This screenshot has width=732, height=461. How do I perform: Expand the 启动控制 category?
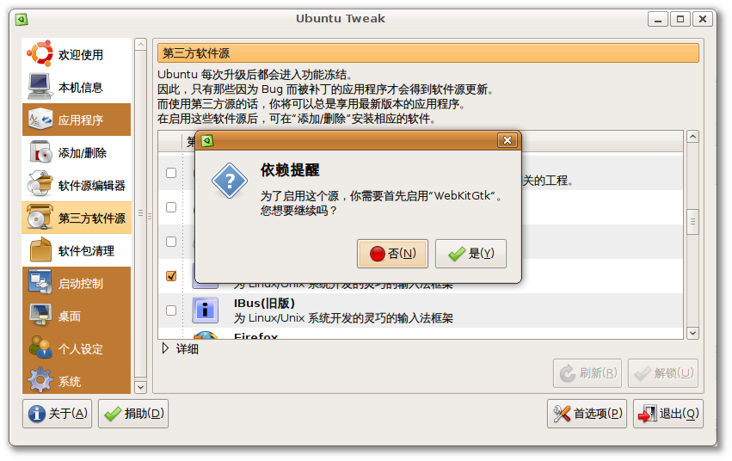pos(77,283)
